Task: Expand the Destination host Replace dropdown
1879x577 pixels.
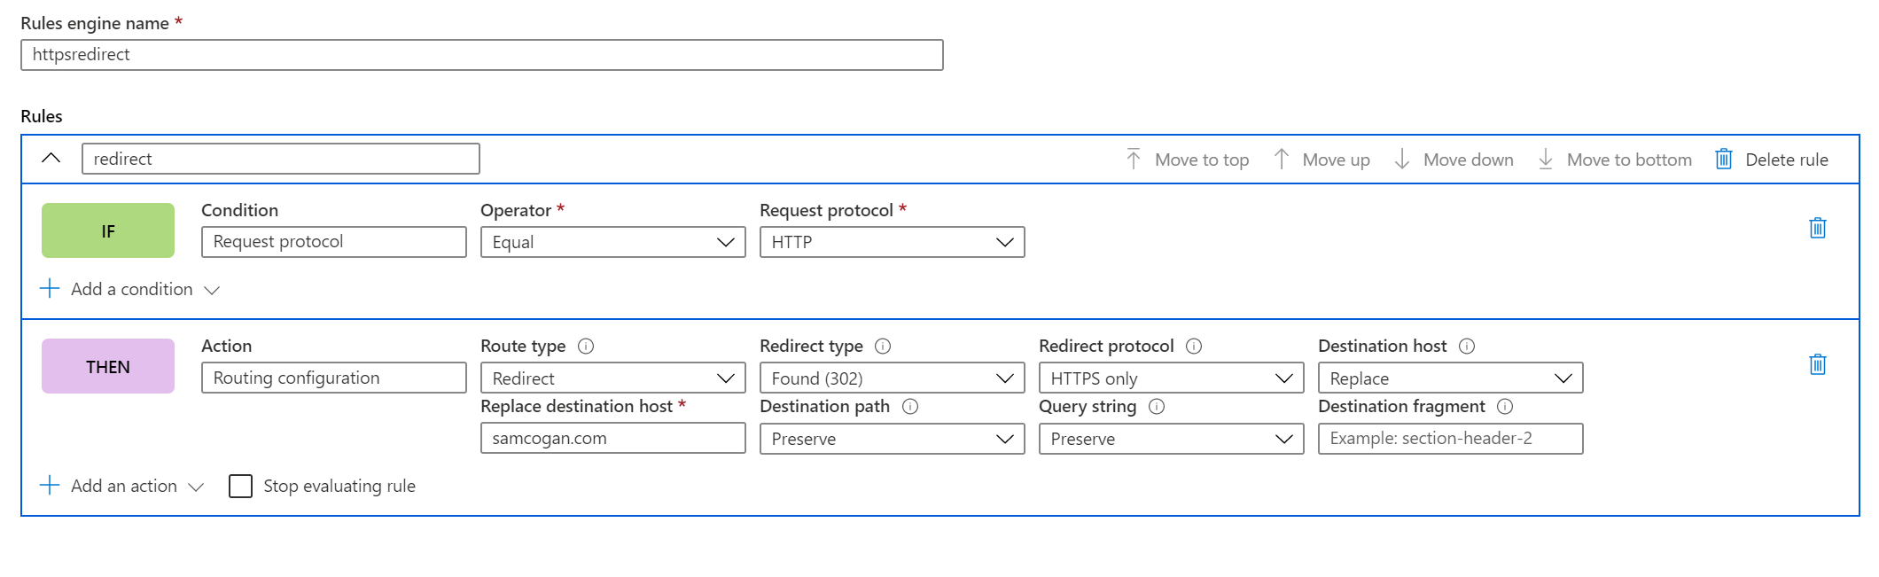Action: coord(1450,378)
